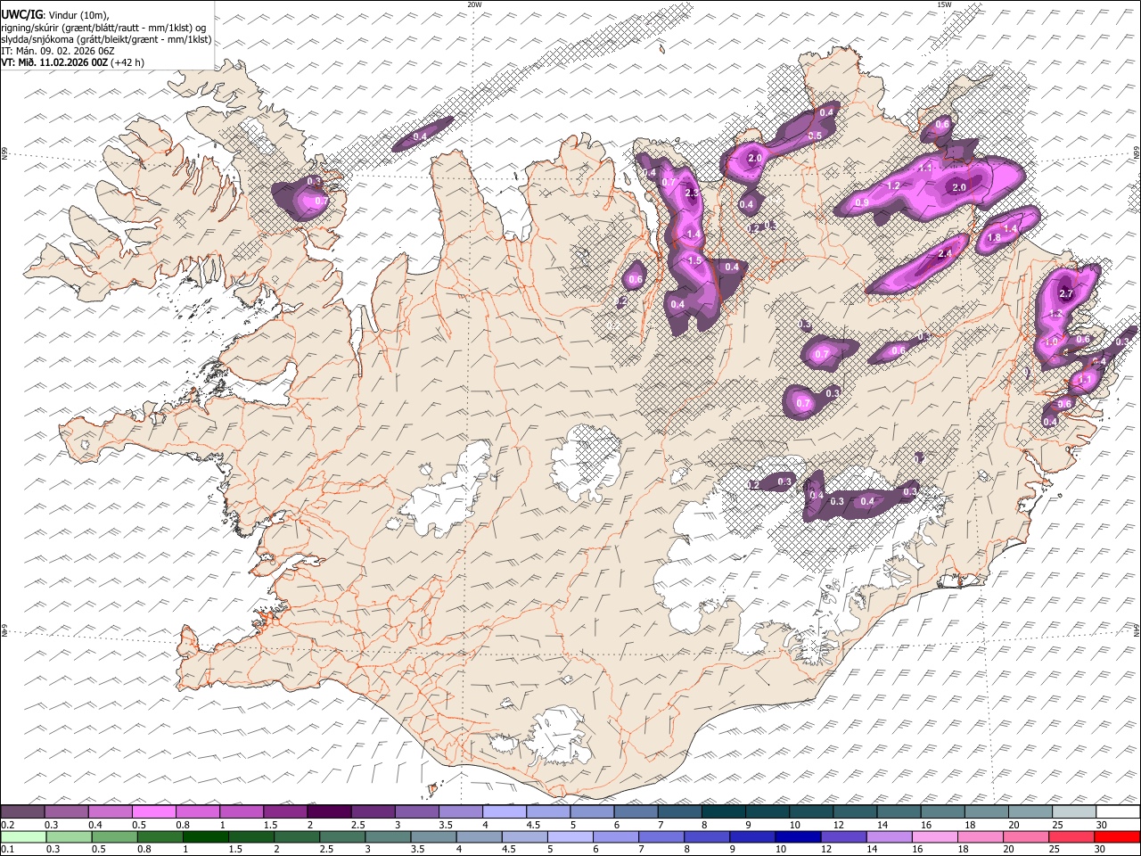Image resolution: width=1141 pixels, height=856 pixels.
Task: Click the bright pink 0.5–0.8 swatch in upper scale
Action: (153, 811)
